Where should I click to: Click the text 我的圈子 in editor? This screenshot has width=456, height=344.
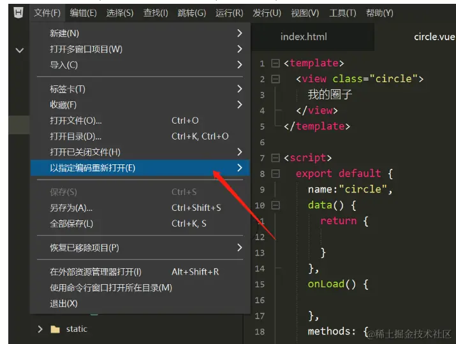[330, 94]
